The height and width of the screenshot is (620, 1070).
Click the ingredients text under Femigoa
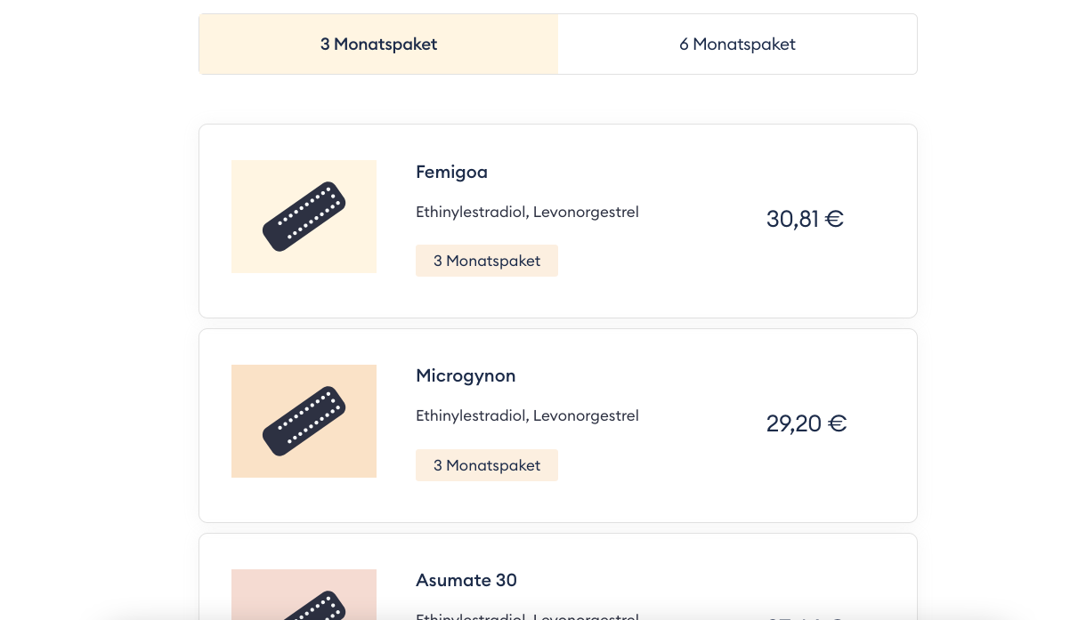tap(527, 213)
